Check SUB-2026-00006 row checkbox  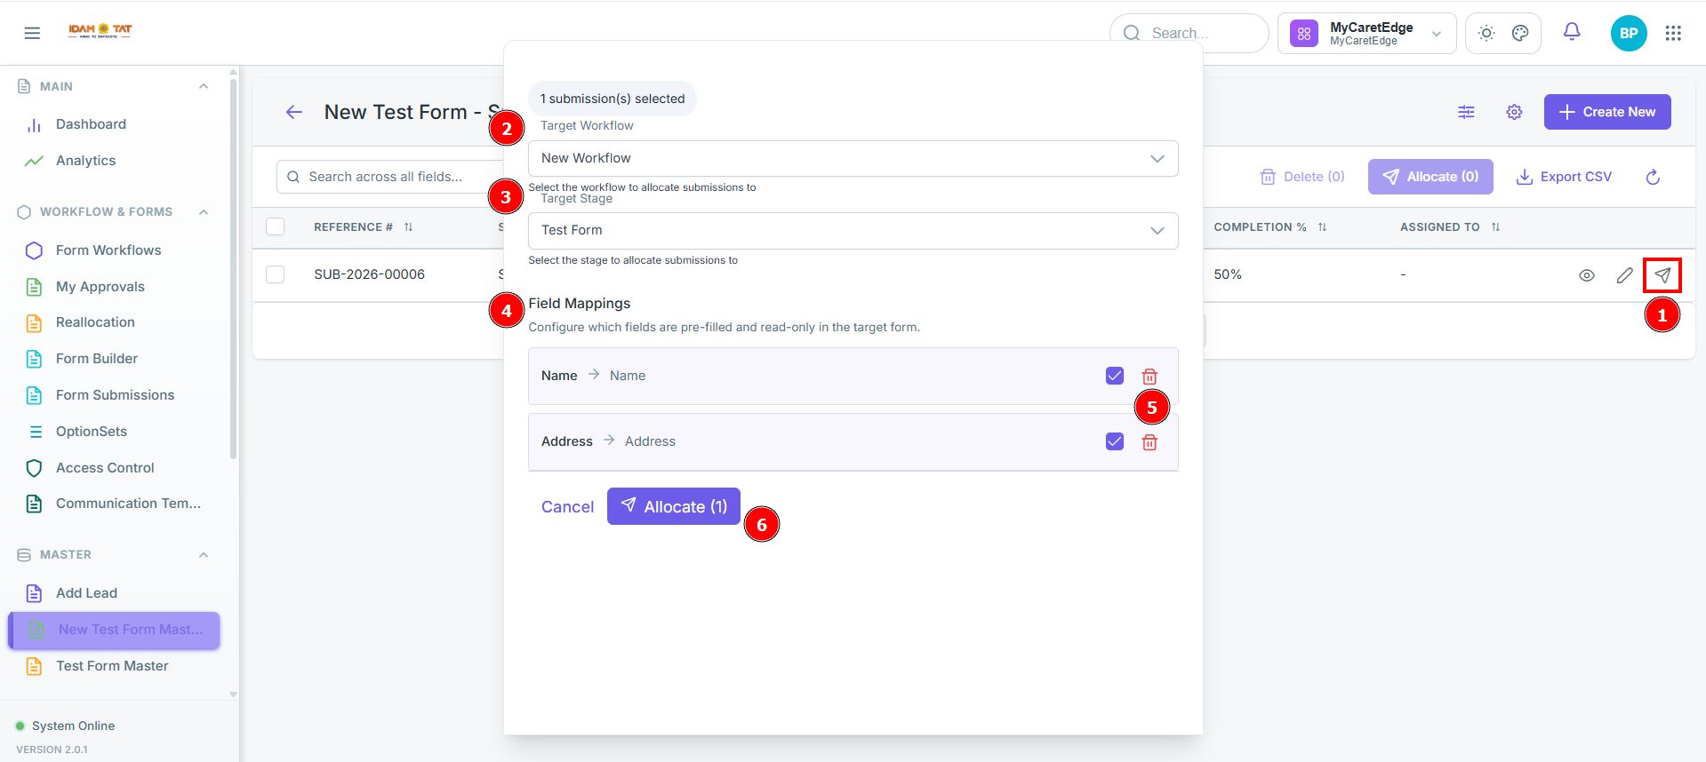[x=276, y=274]
